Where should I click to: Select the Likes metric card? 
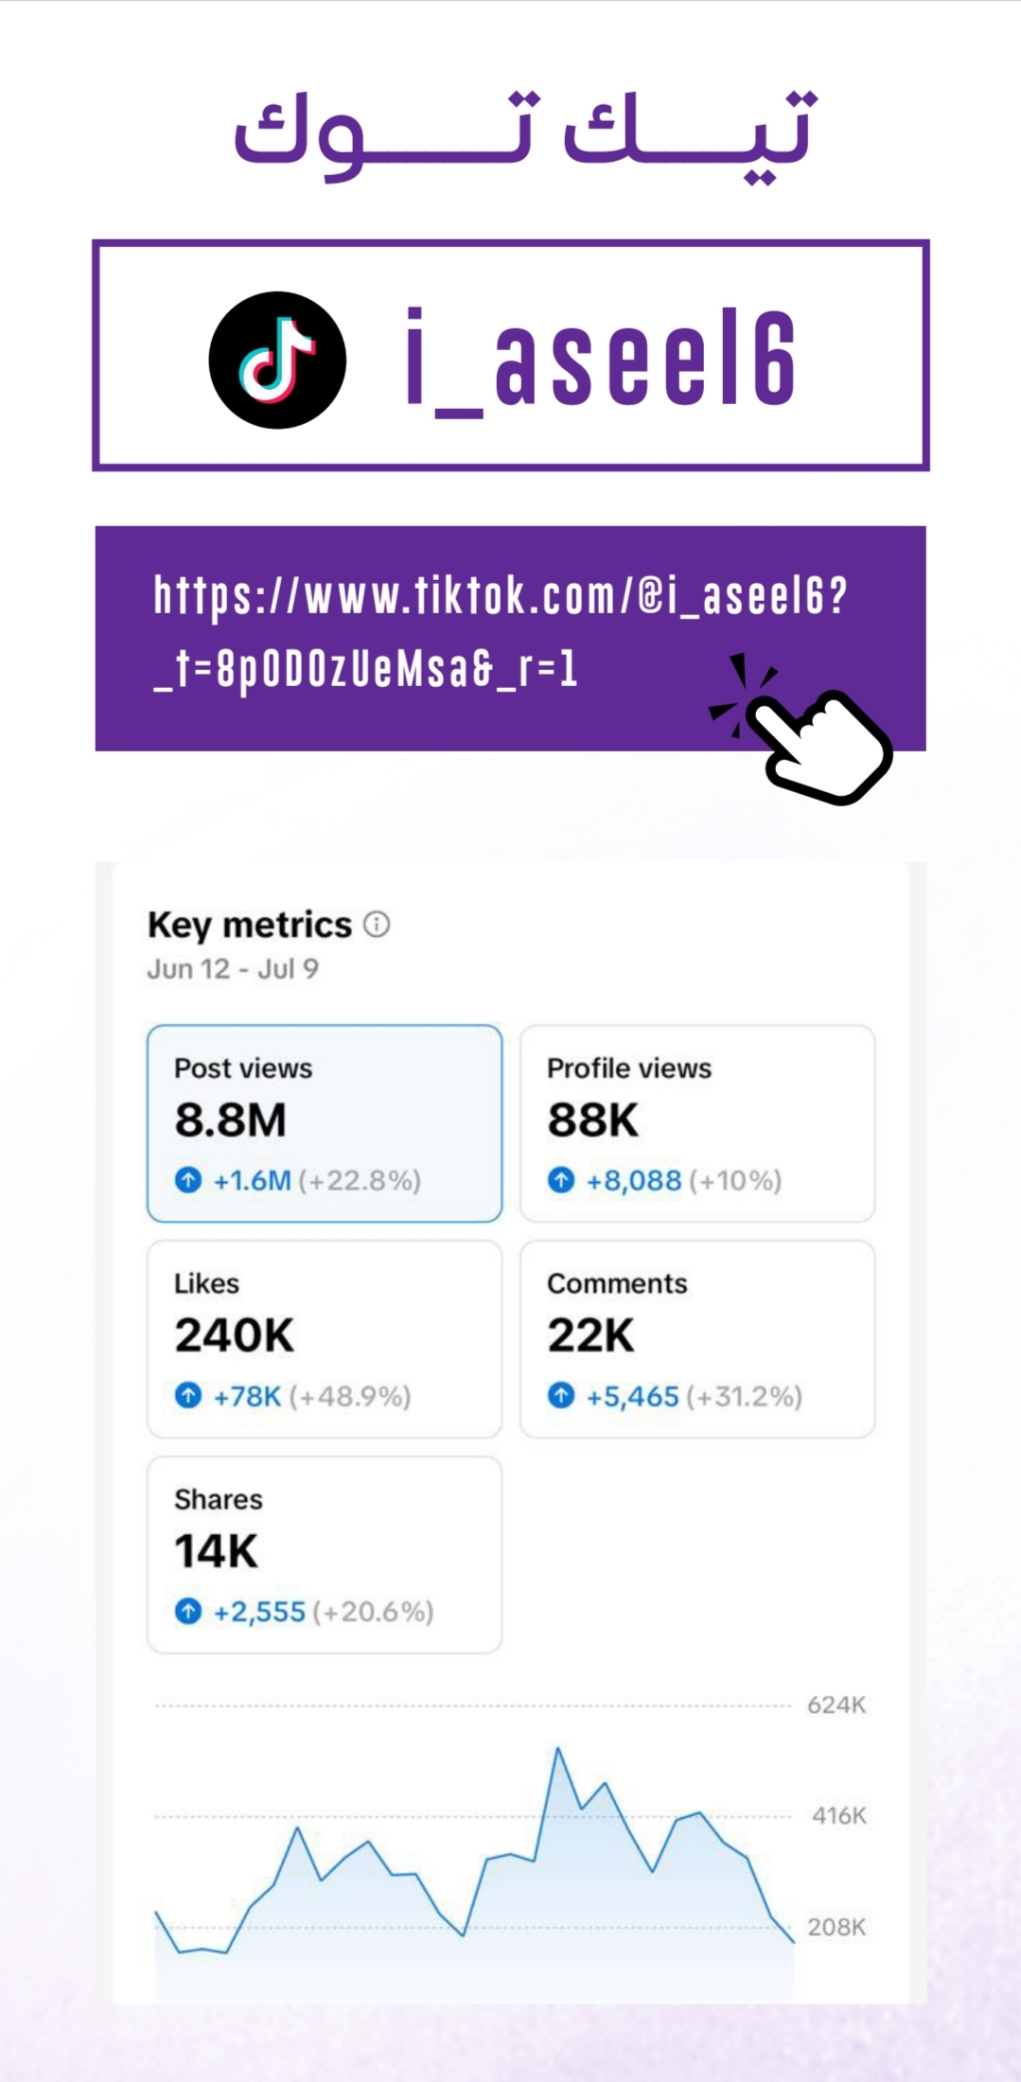(x=324, y=1338)
